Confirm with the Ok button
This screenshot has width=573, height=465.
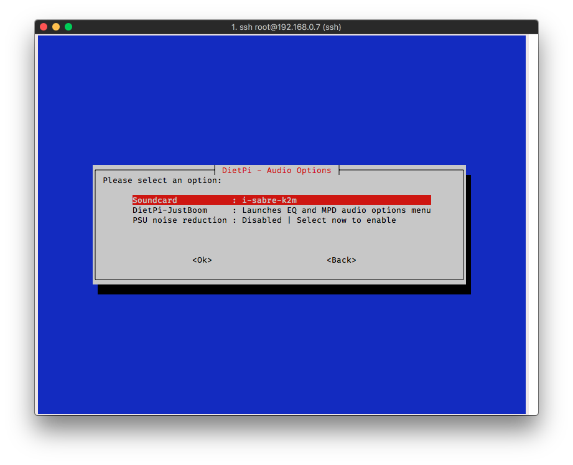[x=202, y=260]
